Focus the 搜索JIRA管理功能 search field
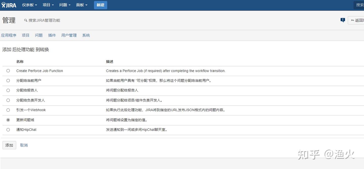The width and height of the screenshot is (364, 169). [x=44, y=20]
